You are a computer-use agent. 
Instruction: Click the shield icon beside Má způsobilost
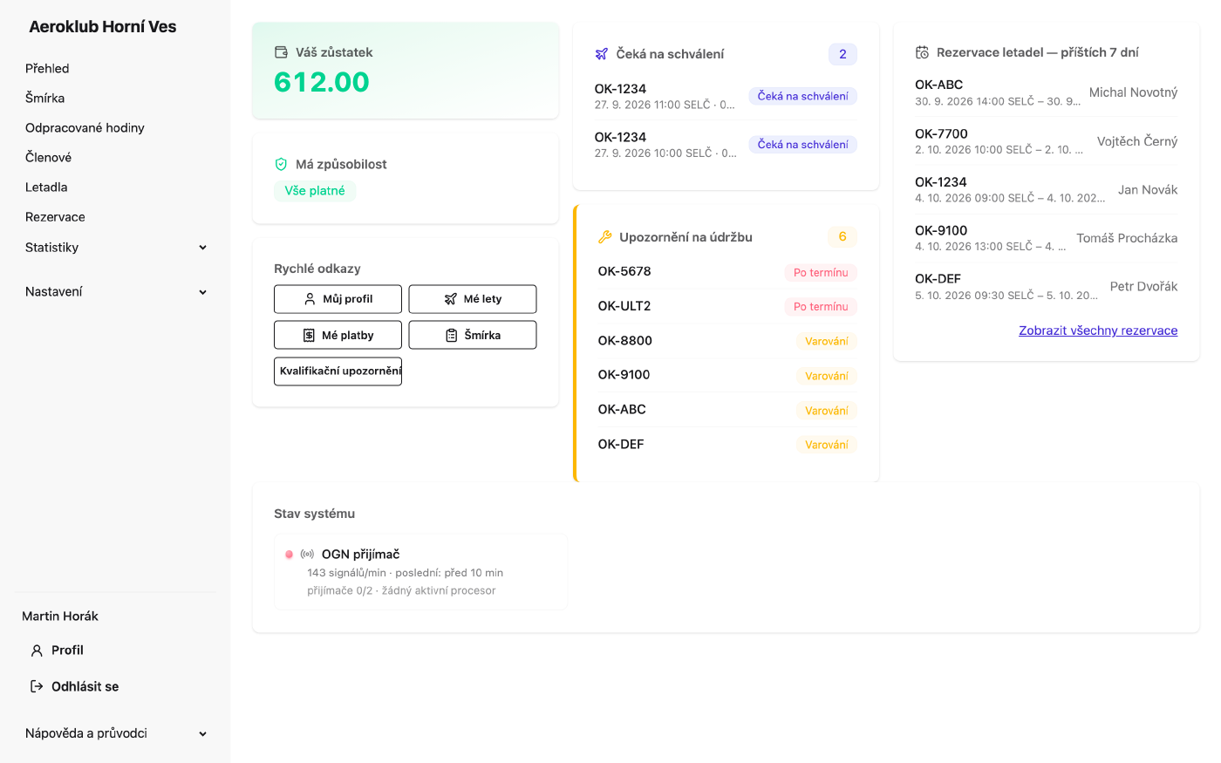pos(281,164)
